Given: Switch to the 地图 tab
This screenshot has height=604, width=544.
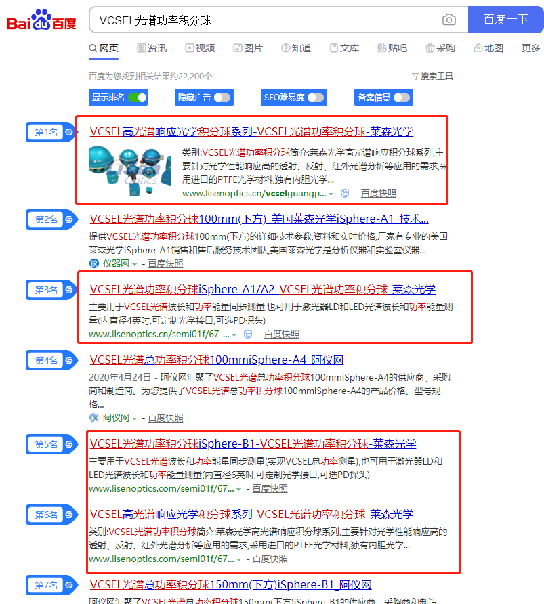Looking at the screenshot, I should 488,48.
